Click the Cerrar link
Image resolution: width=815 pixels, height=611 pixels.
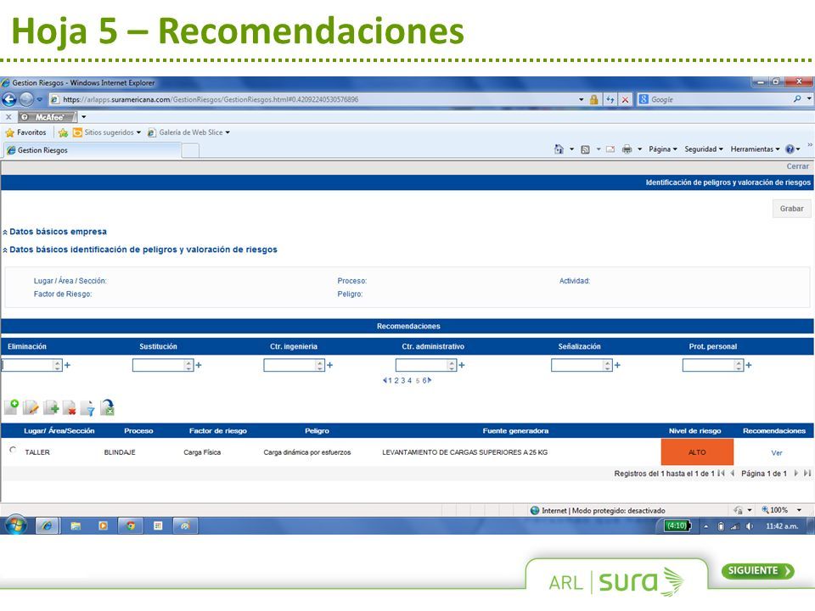click(797, 166)
